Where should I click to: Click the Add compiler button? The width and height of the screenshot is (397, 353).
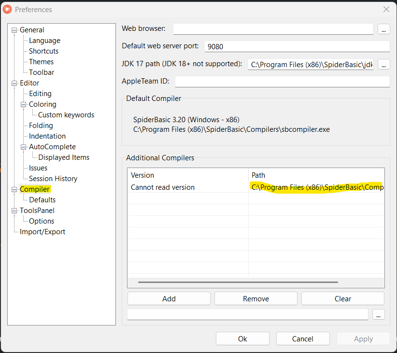coord(169,298)
